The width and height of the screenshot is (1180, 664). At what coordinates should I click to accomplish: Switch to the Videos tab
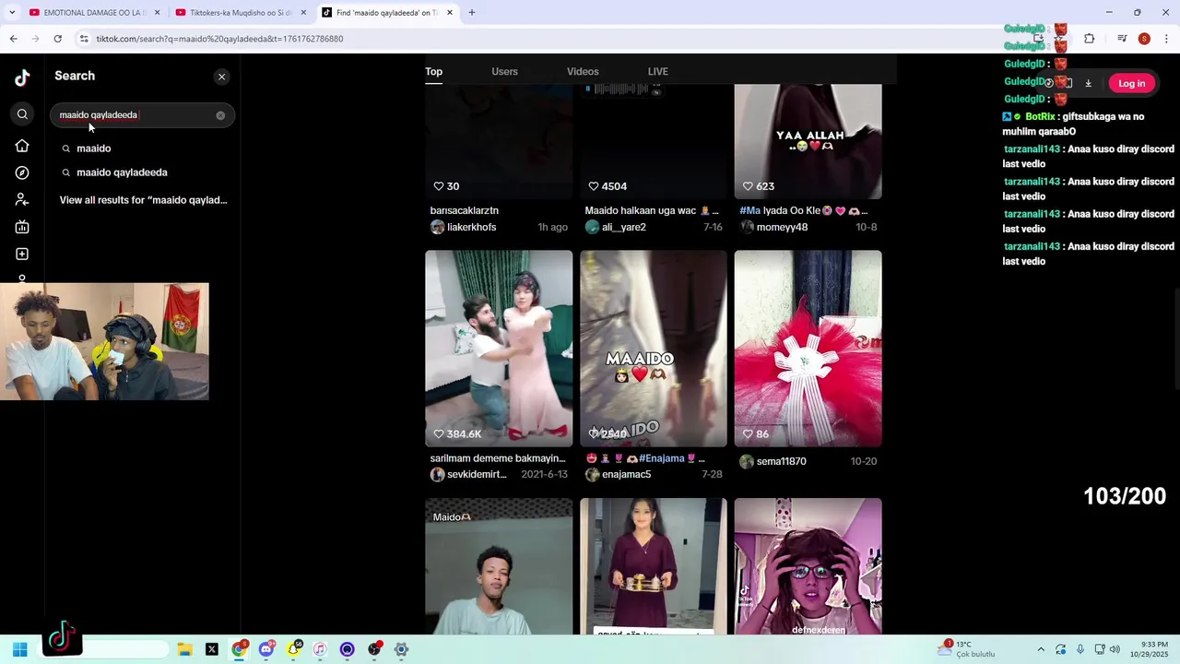click(583, 72)
